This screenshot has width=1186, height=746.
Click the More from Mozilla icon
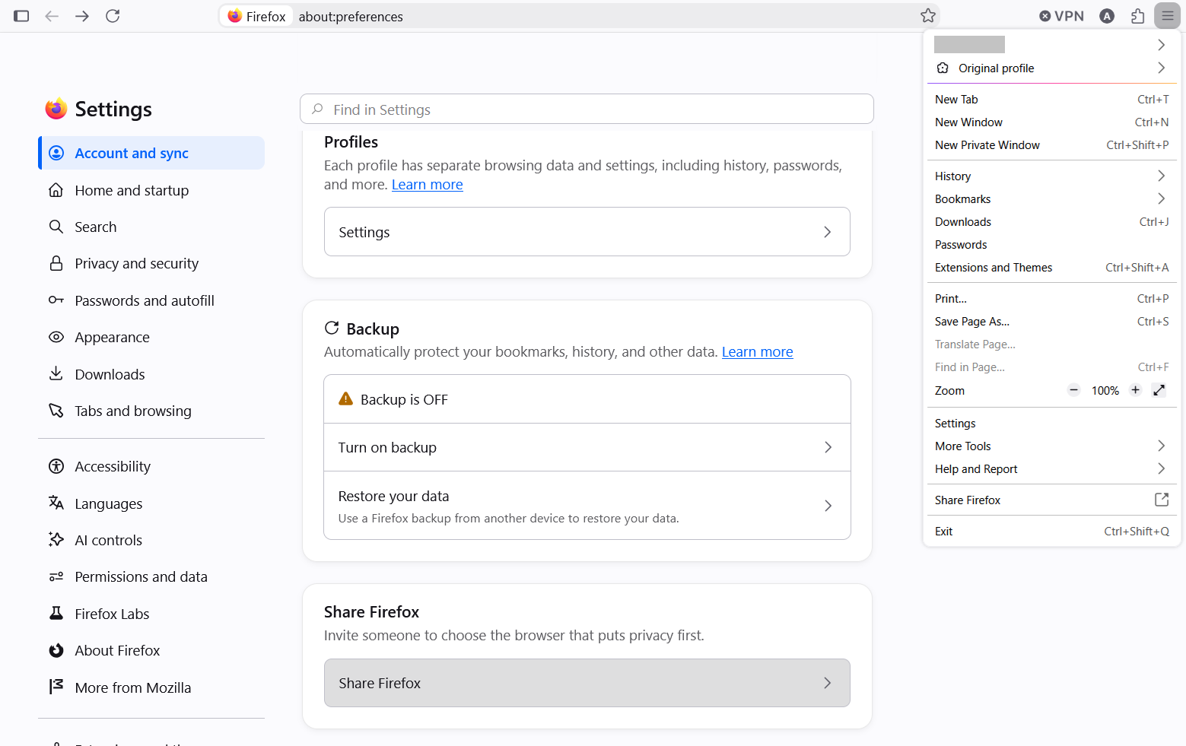[56, 687]
